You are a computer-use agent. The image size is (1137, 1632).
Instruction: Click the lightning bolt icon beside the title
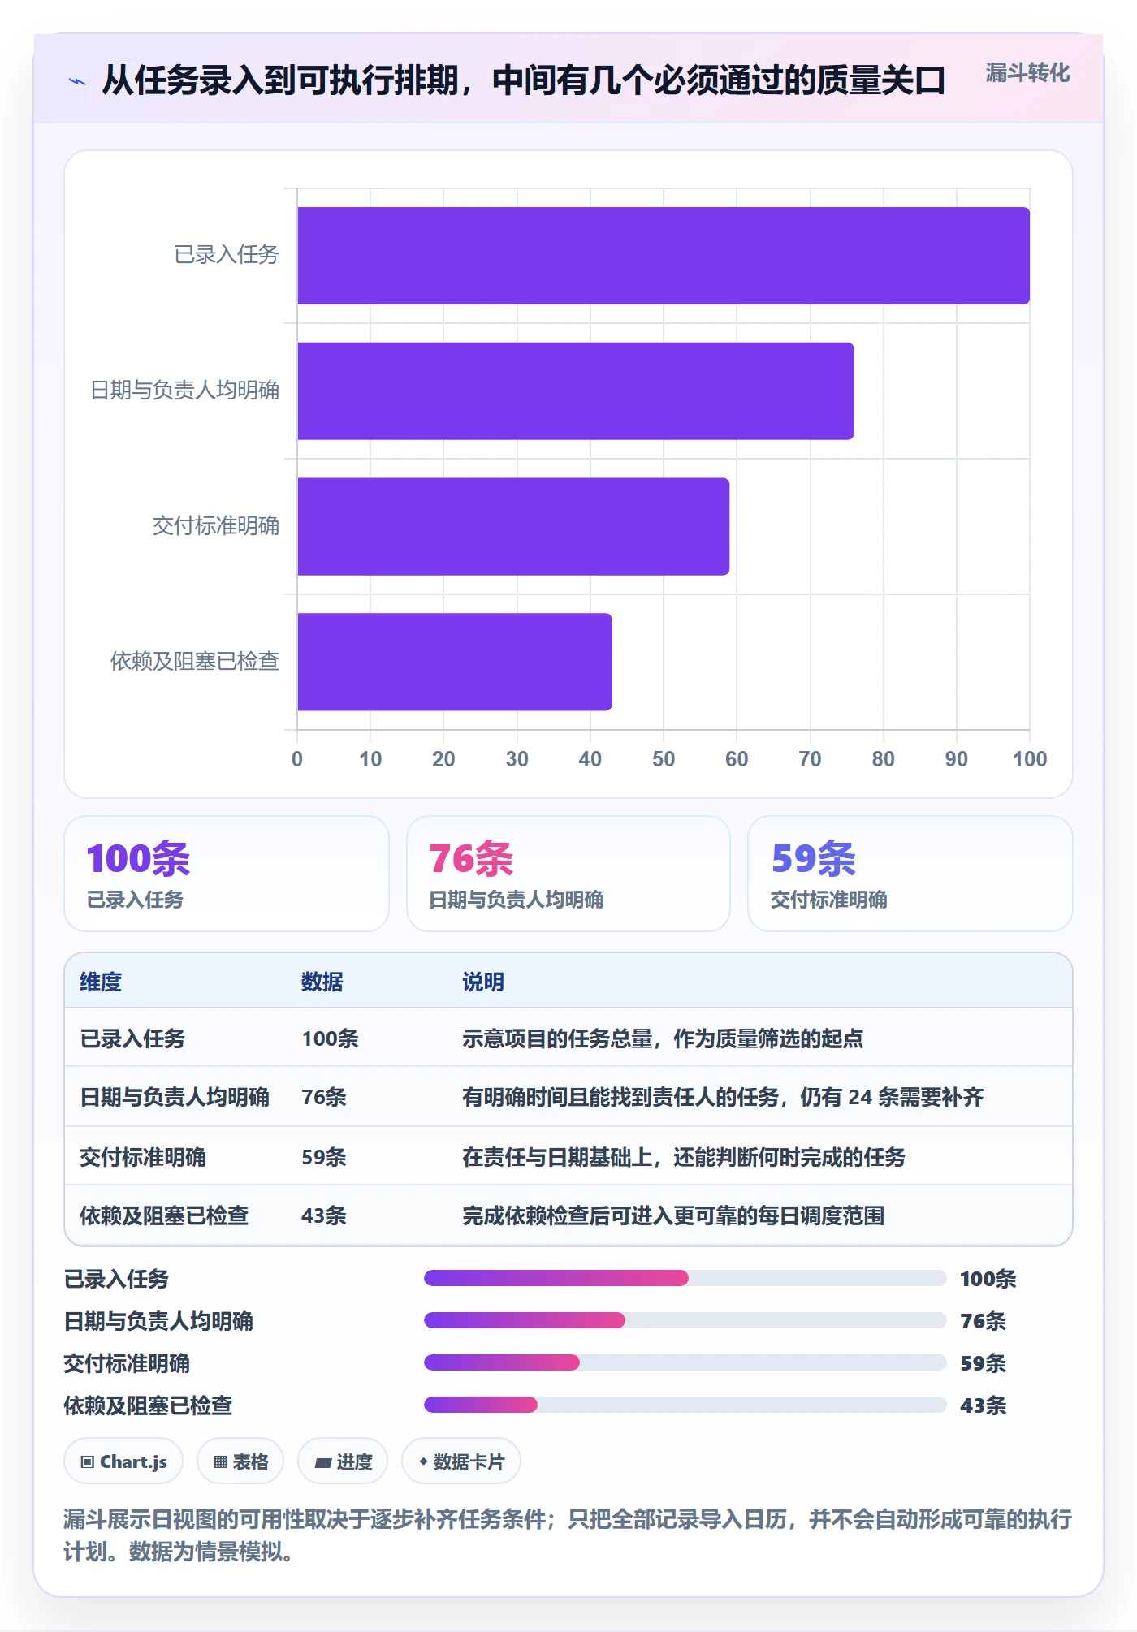(x=77, y=81)
